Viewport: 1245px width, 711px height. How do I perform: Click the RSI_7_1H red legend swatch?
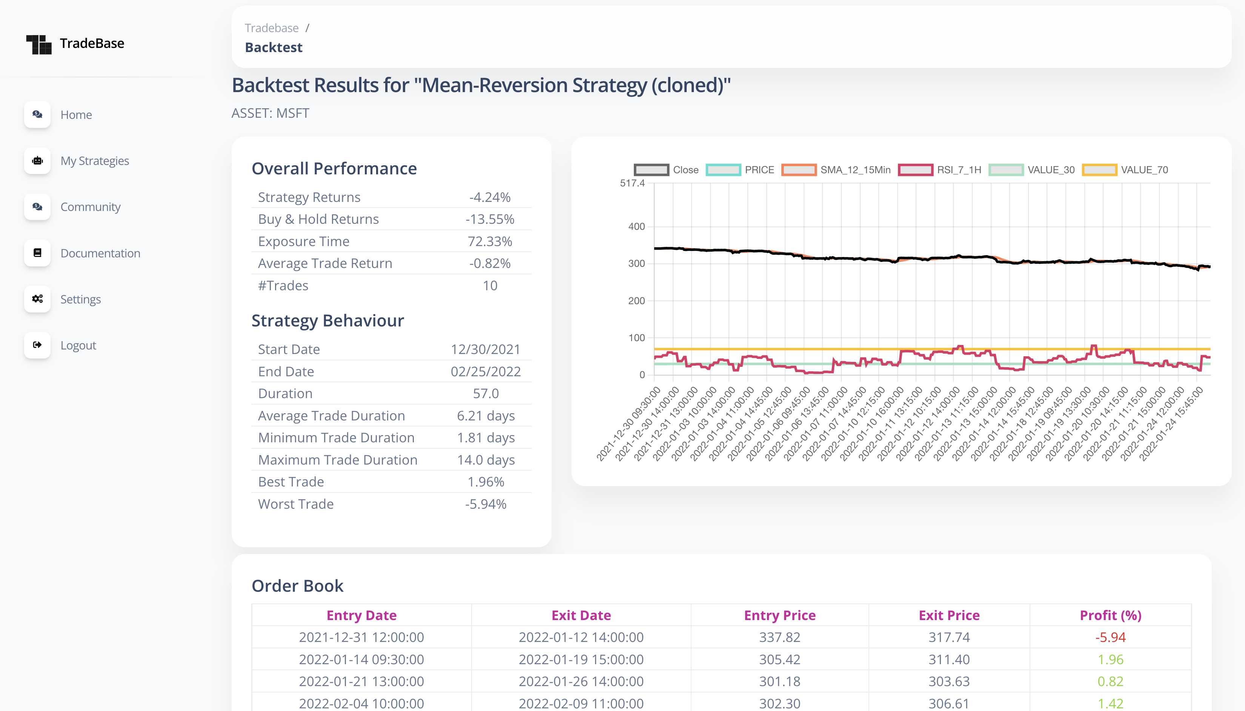(915, 170)
